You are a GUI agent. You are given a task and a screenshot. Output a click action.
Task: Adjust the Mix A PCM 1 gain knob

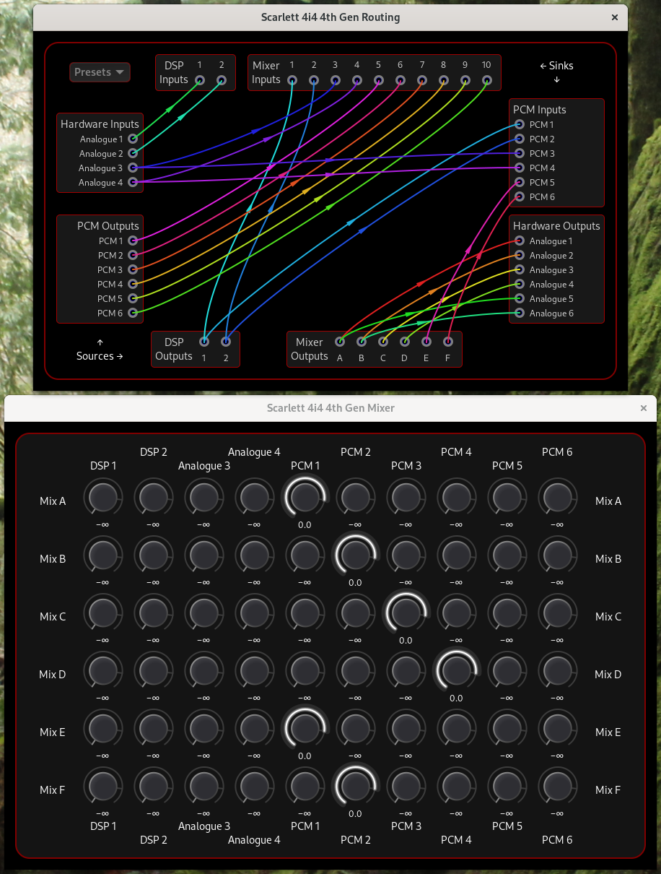305,497
